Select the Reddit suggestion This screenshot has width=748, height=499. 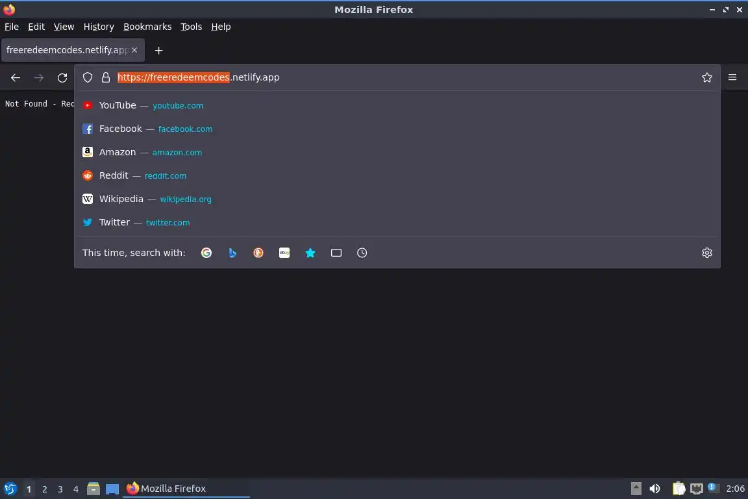(x=397, y=175)
